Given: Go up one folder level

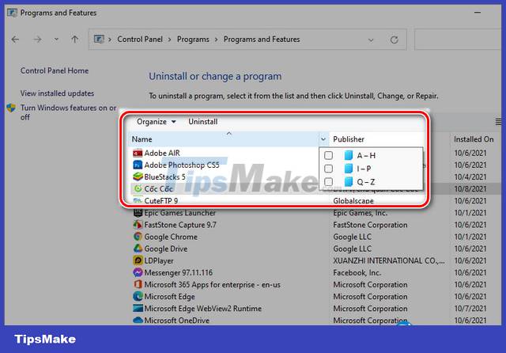Looking at the screenshot, I should tap(74, 40).
